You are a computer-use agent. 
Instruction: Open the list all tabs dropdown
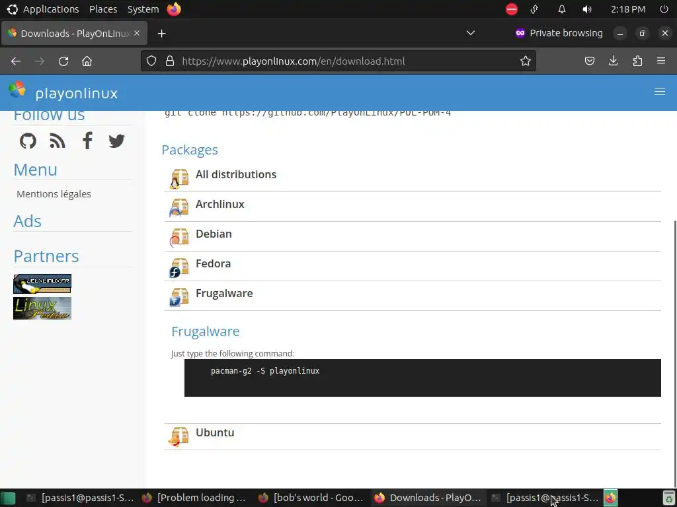coord(471,33)
